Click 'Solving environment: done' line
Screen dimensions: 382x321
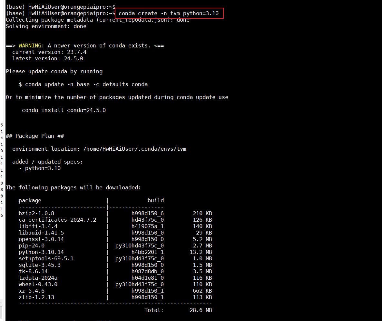(46, 26)
